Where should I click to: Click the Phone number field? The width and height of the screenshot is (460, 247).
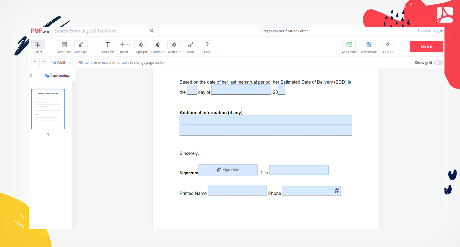tap(311, 191)
